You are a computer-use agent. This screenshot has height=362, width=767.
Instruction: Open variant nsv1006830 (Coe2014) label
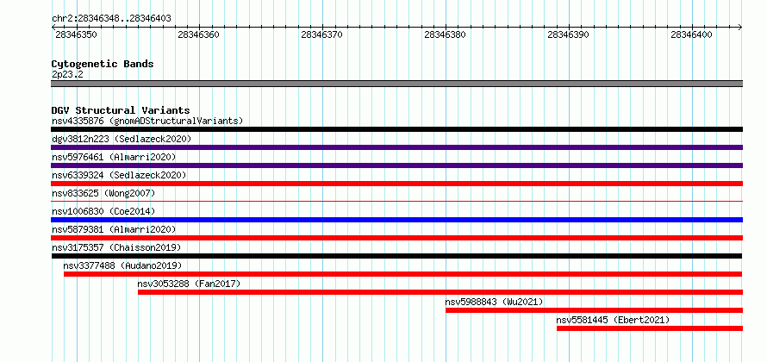click(103, 211)
